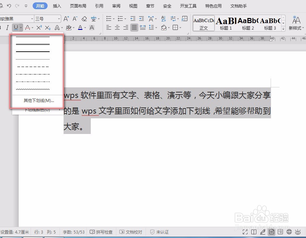The height and width of the screenshot is (238, 306).
Task: Click the numbered list icon
Action: (x=120, y=19)
